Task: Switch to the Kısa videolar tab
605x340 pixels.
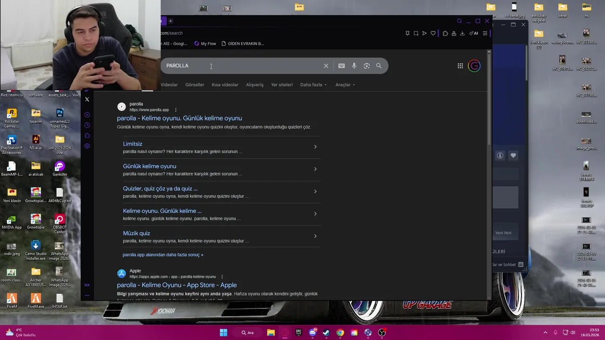Action: pos(225,85)
